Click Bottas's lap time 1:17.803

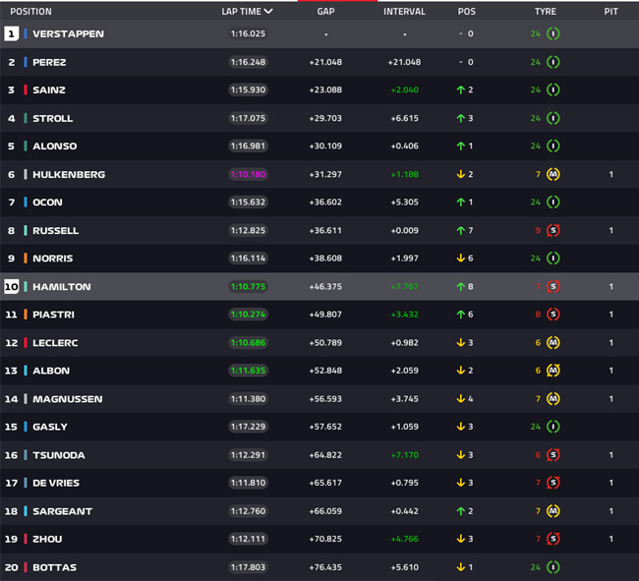point(248,567)
